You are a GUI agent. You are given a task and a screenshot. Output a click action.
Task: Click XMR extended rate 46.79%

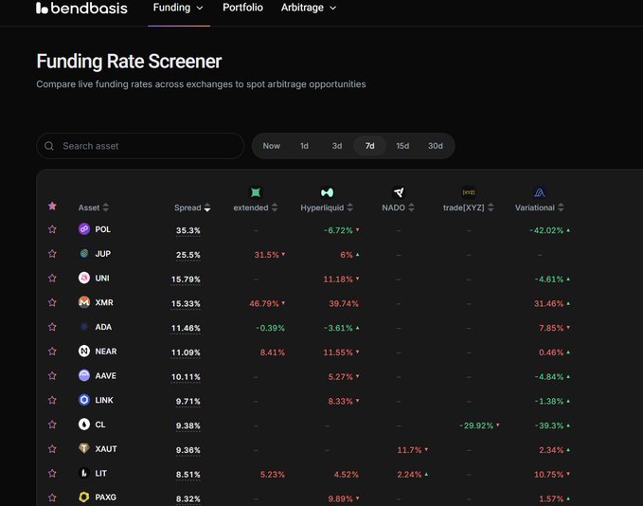pyautogui.click(x=267, y=303)
